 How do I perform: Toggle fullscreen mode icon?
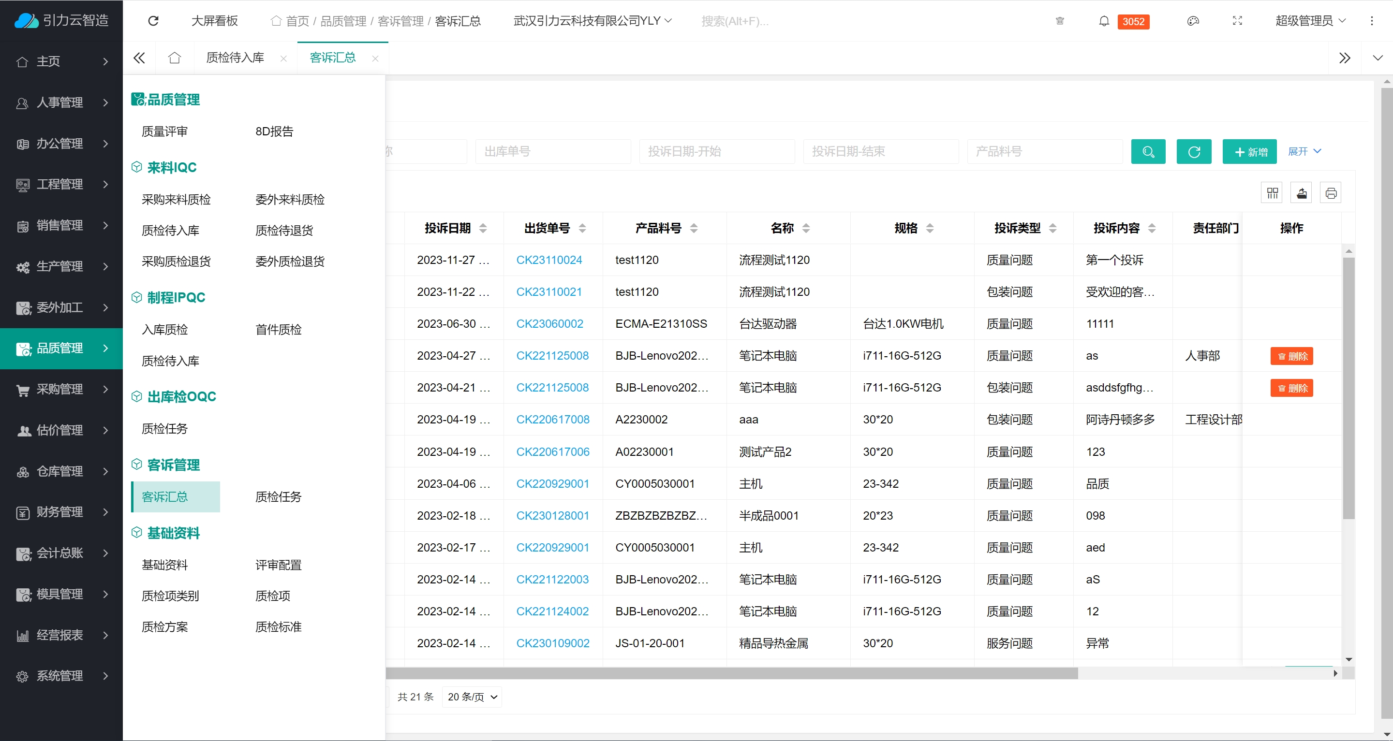(1237, 21)
